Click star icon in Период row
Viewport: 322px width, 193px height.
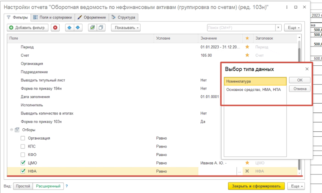pos(247,47)
